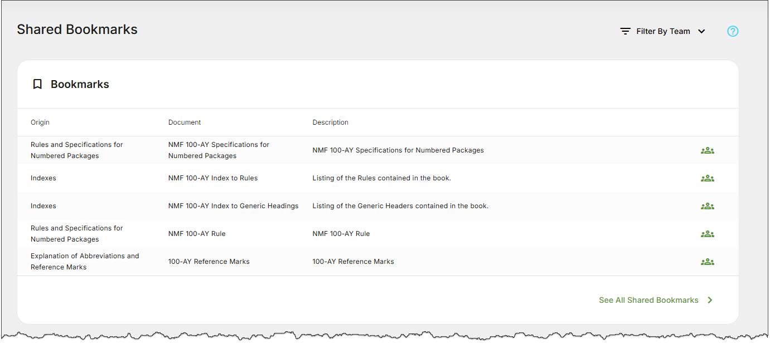Click team icon for 100-AY Reference Marks row

(x=707, y=262)
